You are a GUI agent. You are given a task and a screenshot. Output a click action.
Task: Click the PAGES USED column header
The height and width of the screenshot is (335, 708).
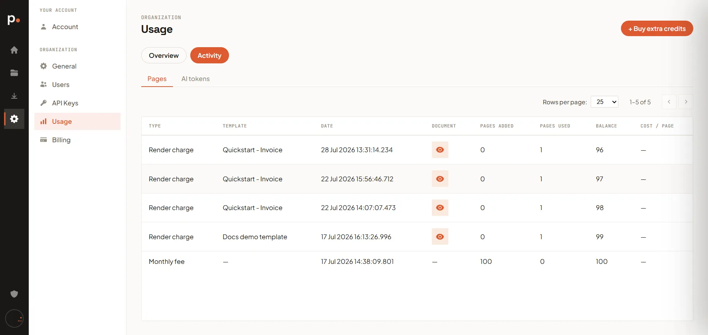click(555, 126)
